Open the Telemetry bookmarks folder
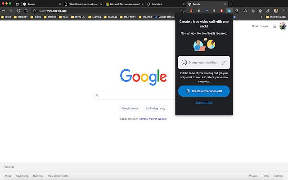The width and height of the screenshot is (288, 180). (21, 17)
